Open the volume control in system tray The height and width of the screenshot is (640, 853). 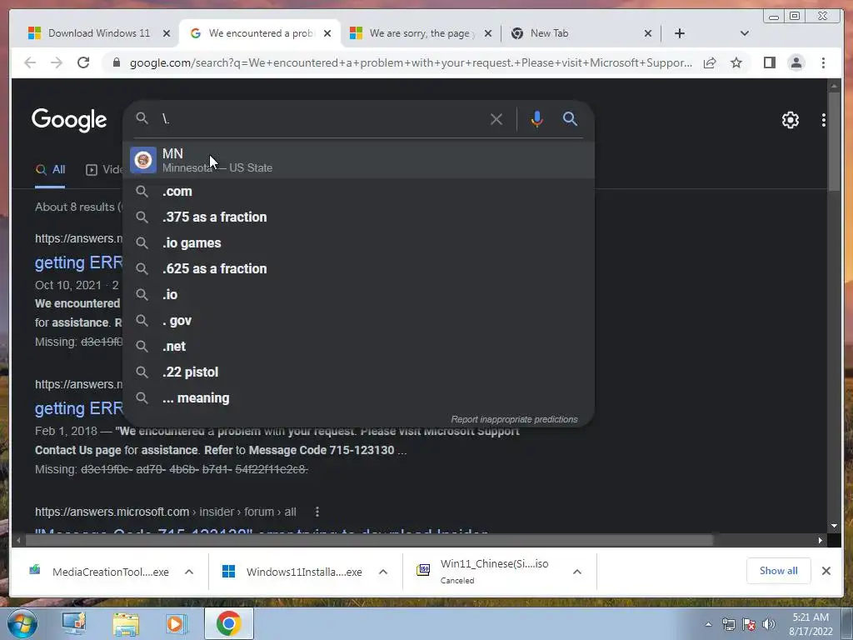769,624
